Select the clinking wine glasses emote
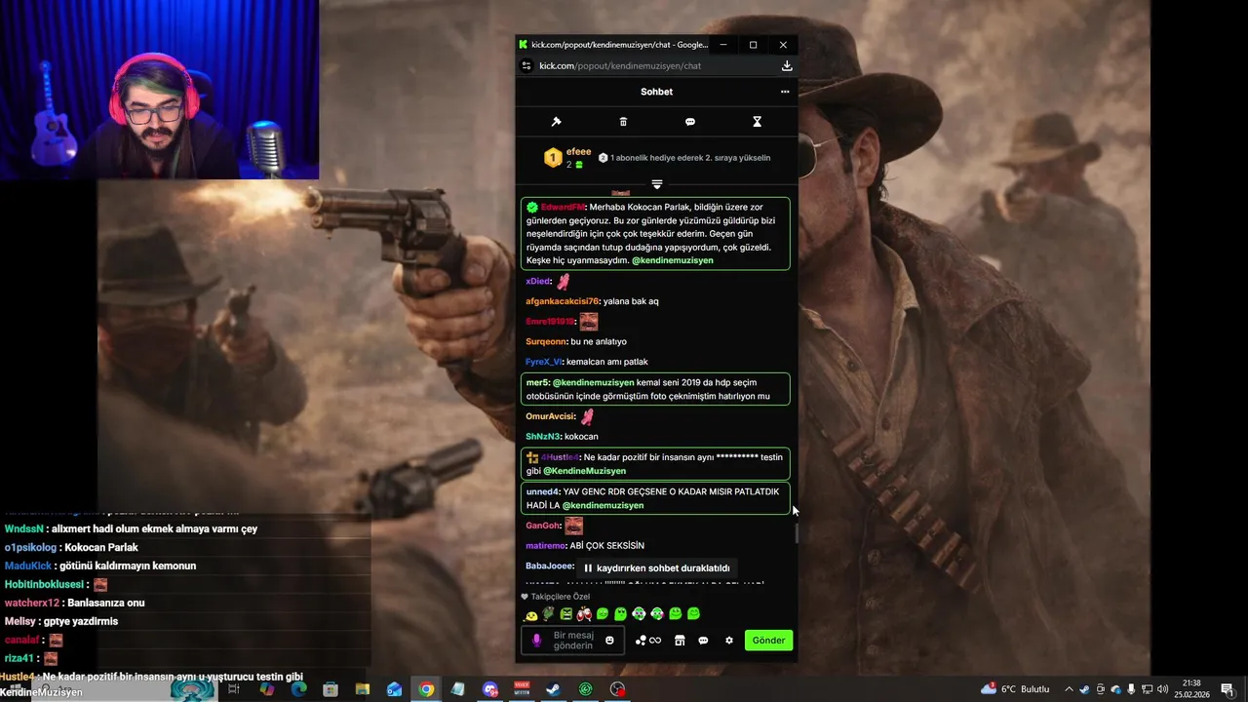Viewport: 1248px width, 702px height. 584,614
